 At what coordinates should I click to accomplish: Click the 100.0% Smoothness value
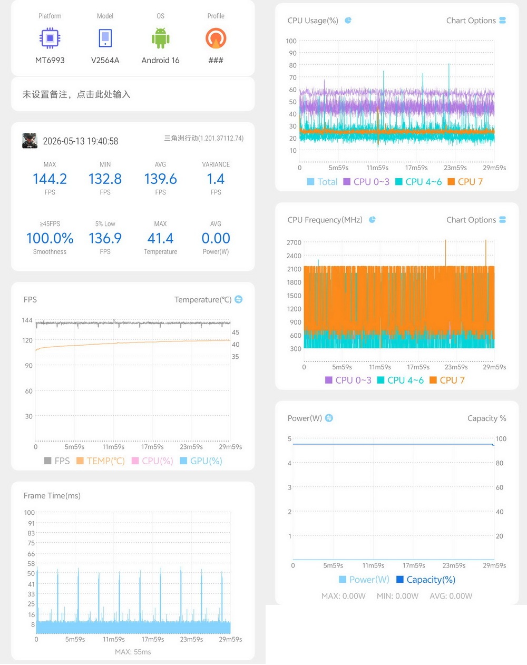50,238
